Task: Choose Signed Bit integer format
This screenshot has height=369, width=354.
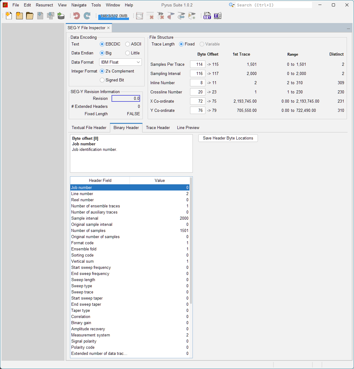Action: click(112, 80)
